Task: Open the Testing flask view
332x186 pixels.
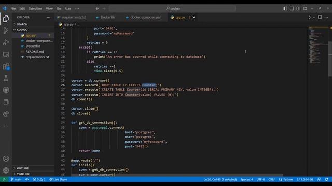Action: coord(6,78)
